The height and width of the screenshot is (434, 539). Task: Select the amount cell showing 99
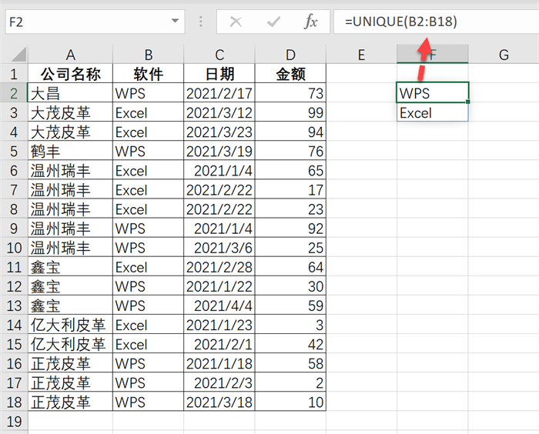290,113
